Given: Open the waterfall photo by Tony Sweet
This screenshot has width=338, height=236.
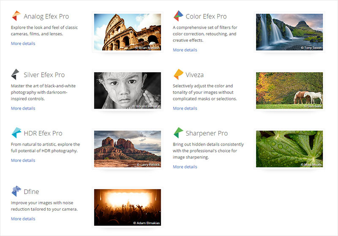Looking at the screenshot, I should (x=289, y=32).
